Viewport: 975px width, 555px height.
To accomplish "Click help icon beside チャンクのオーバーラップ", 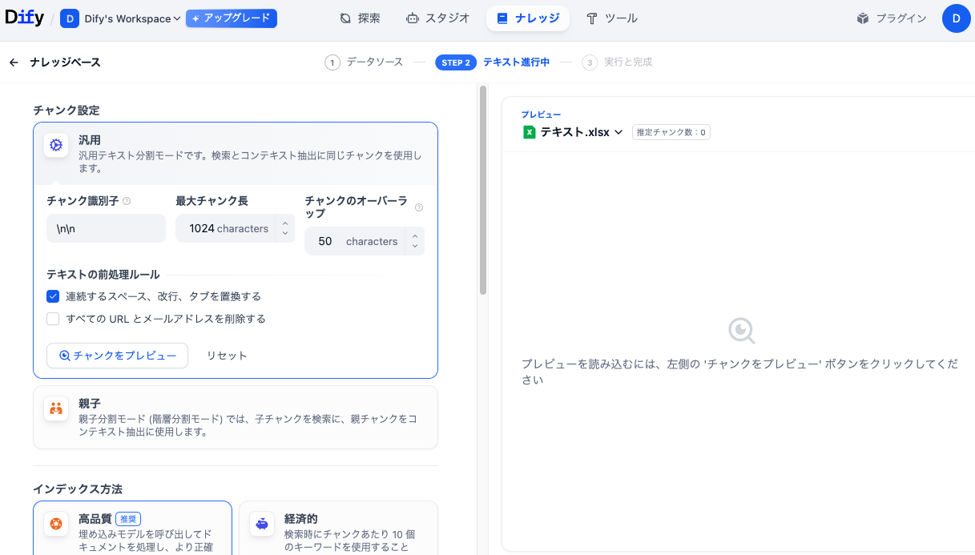I will coord(419,207).
